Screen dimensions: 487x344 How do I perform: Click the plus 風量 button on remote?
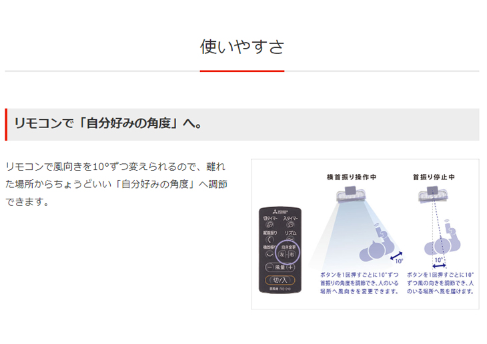291,267
